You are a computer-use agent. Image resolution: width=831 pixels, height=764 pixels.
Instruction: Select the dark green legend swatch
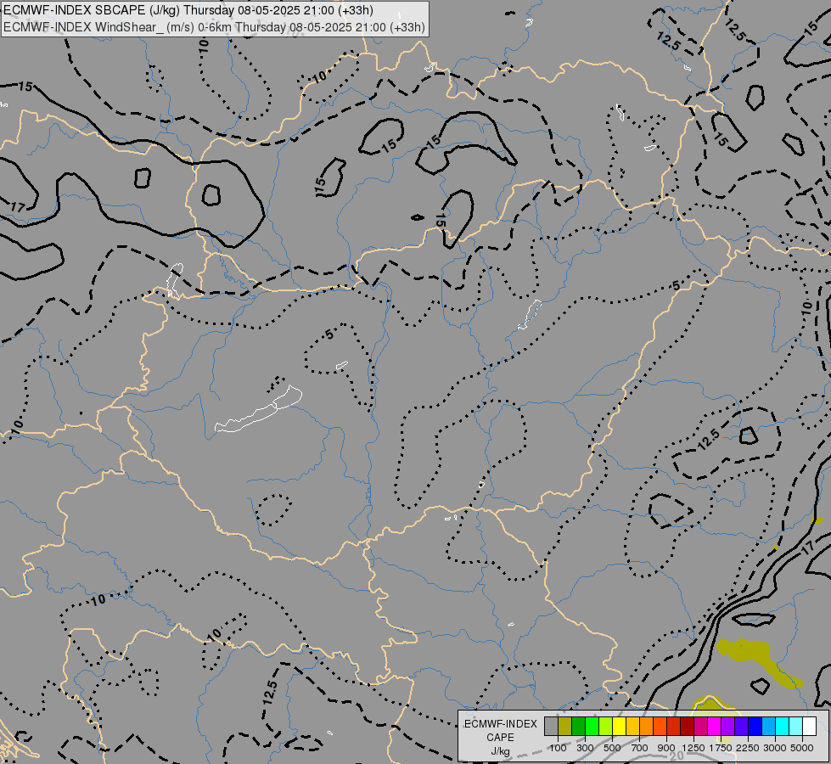[578, 726]
